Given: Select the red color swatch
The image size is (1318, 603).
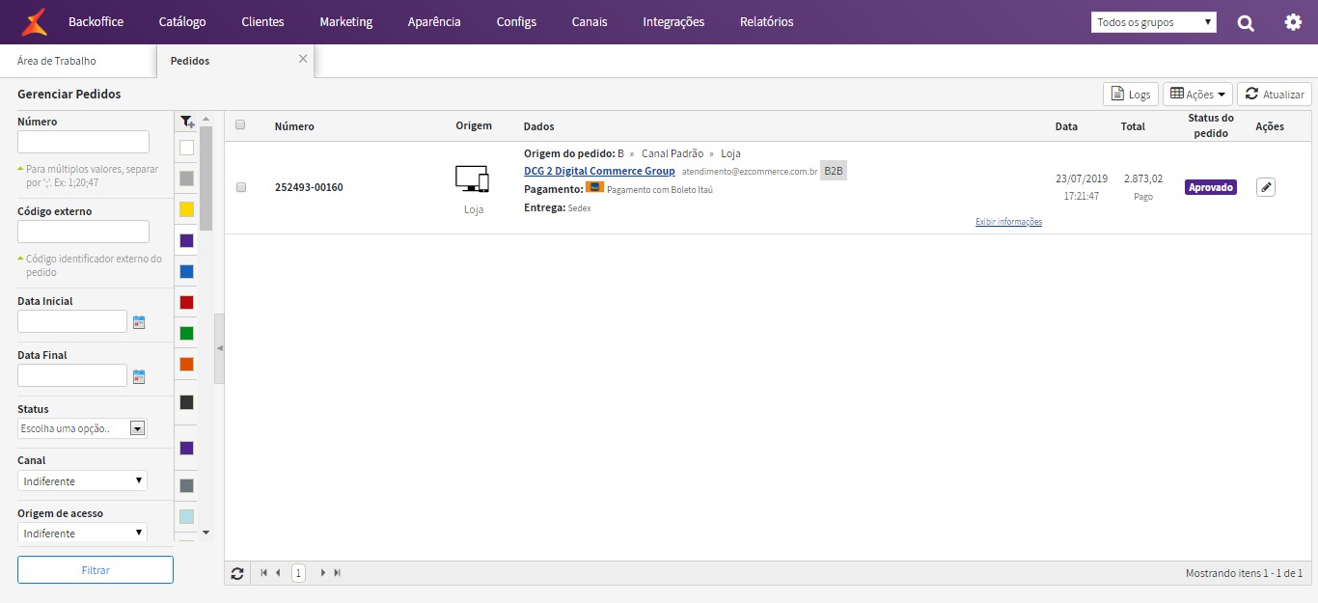Looking at the screenshot, I should [x=186, y=302].
